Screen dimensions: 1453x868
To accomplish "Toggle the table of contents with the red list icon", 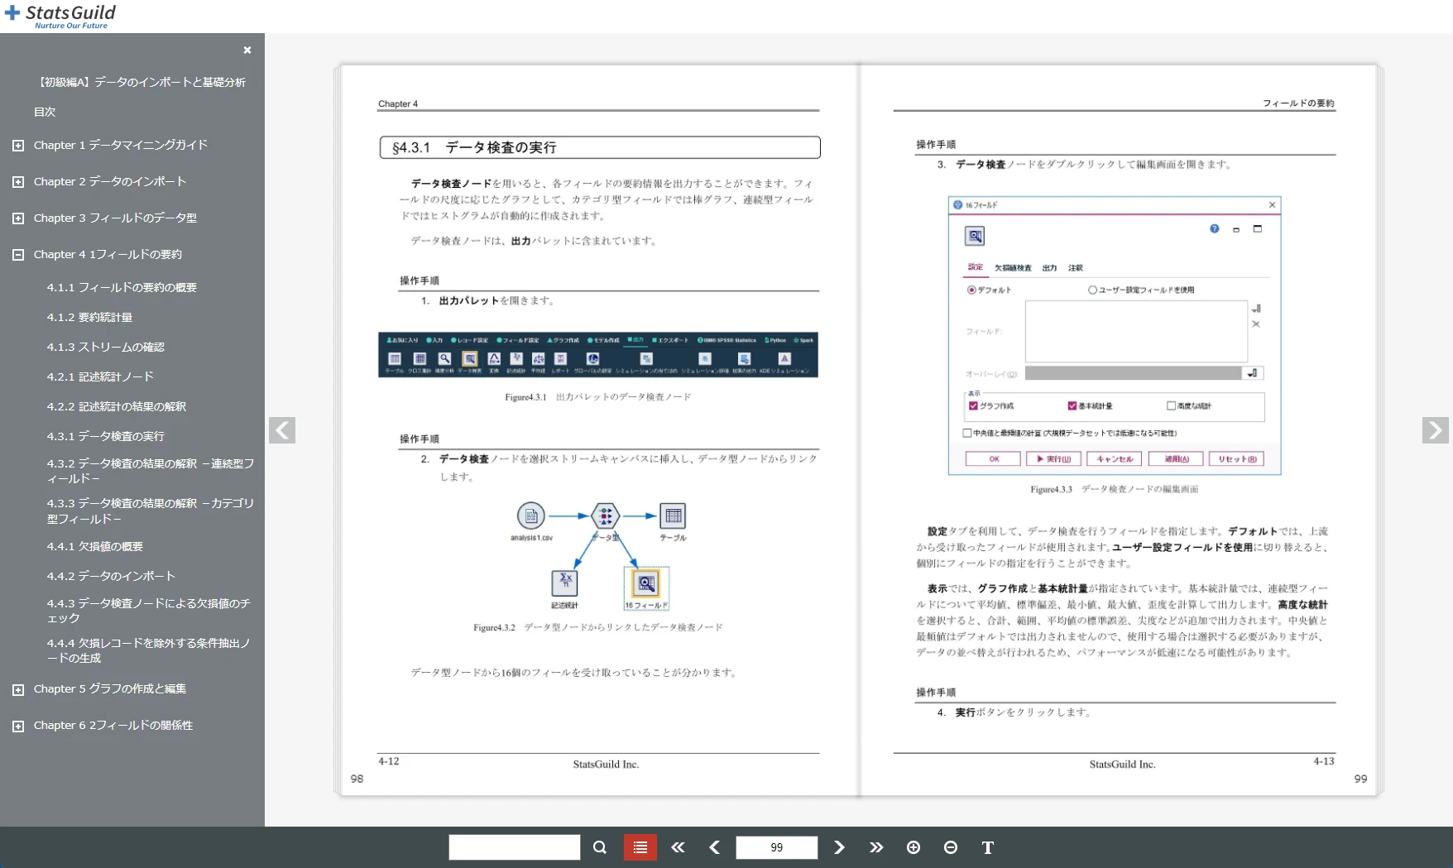I will tap(640, 847).
